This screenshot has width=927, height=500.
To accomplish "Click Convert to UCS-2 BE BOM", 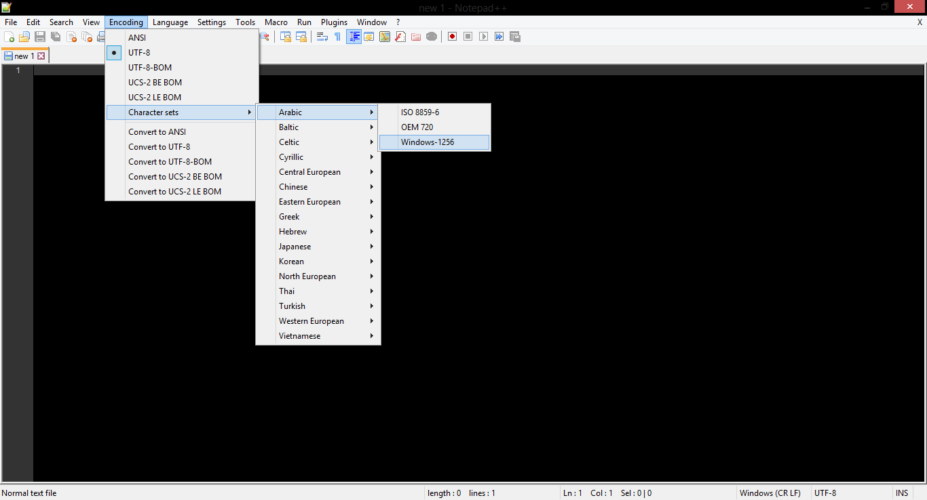I will [182, 177].
